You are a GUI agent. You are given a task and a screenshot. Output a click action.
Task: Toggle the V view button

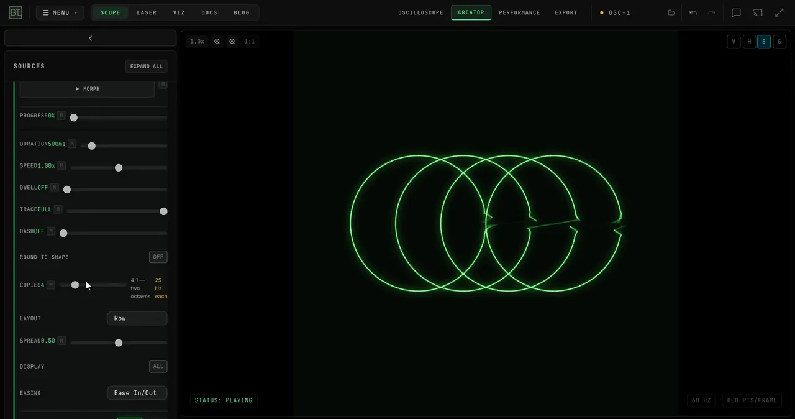[x=734, y=42]
